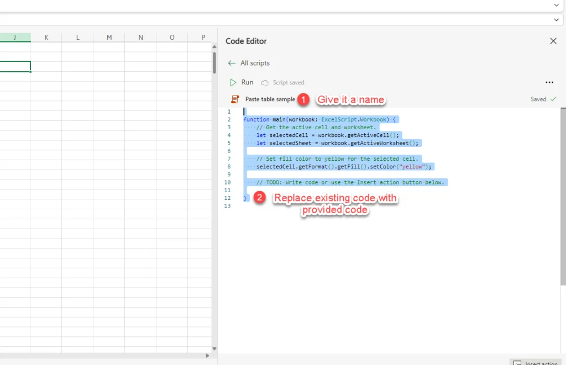Select column K header
The image size is (566, 365).
click(46, 38)
